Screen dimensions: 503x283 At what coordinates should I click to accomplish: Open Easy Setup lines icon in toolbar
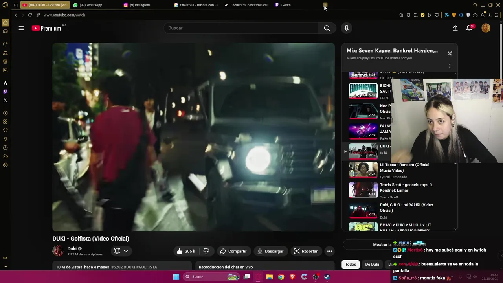[x=497, y=15]
